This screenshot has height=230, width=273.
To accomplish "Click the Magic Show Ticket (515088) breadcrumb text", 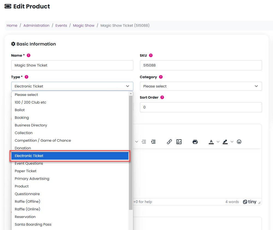I will (x=125, y=26).
